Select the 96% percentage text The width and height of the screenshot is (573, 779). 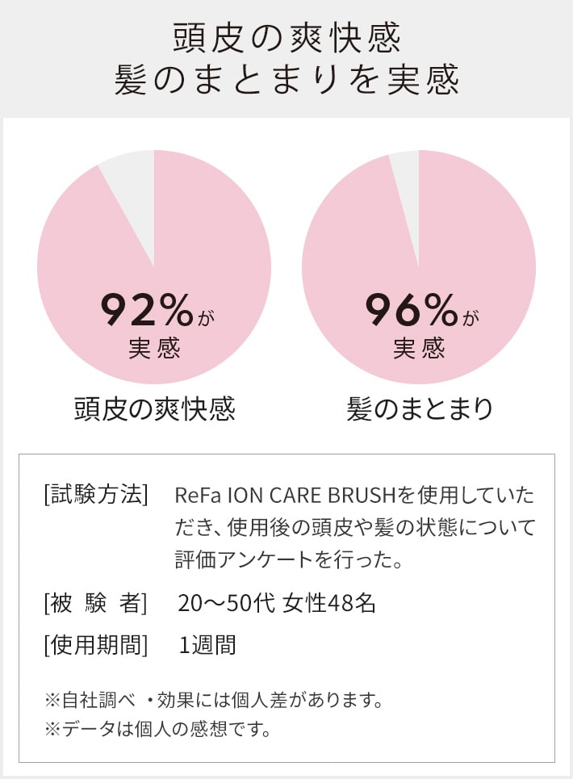(411, 310)
